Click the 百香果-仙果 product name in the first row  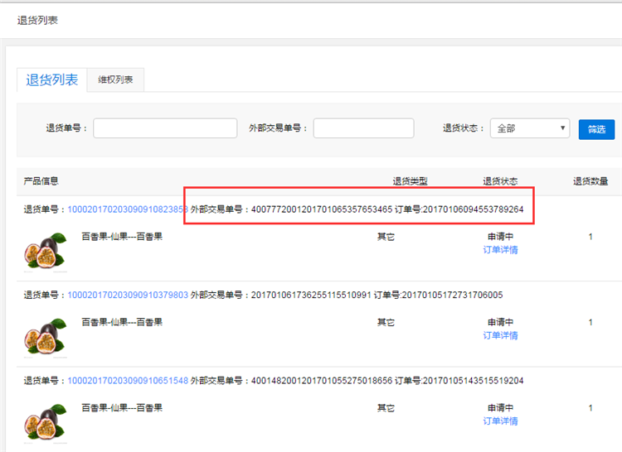tap(122, 237)
